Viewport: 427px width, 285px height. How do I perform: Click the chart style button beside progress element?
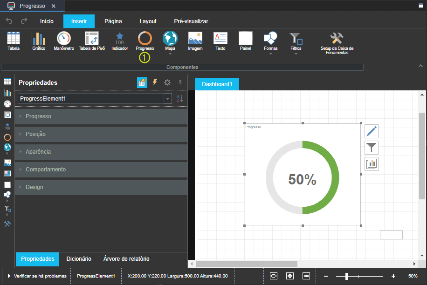(372, 163)
